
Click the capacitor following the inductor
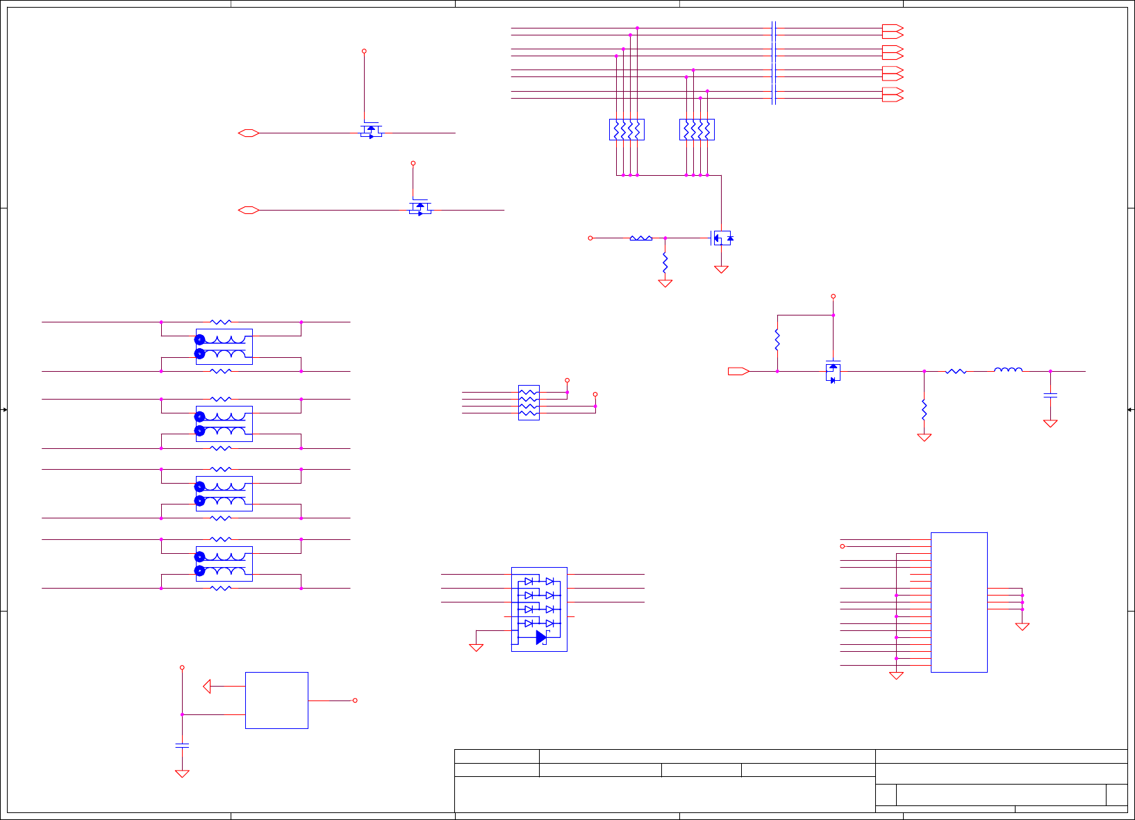coord(1050,395)
